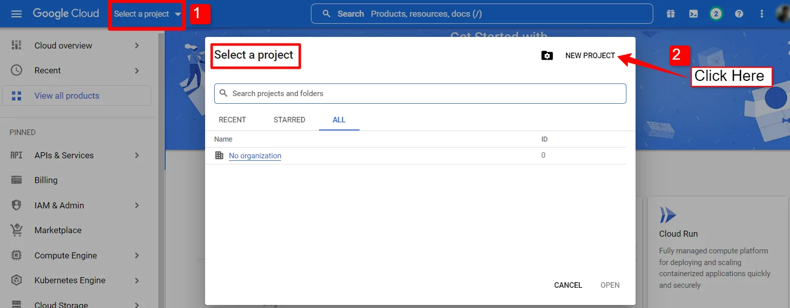790x308 pixels.
Task: Click CANCEL in the project dialog
Action: pos(568,285)
